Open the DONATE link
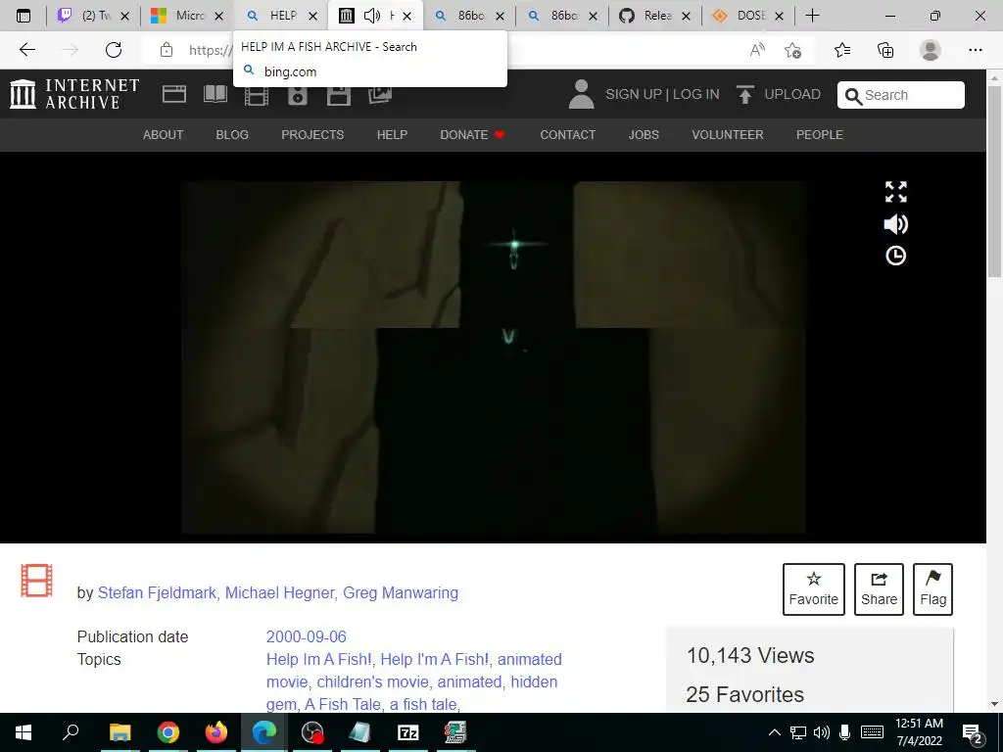Screen dimensions: 1003x752 click(473, 135)
